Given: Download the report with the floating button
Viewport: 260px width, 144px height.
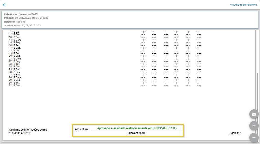Looking at the screenshot, I should 254,114.
